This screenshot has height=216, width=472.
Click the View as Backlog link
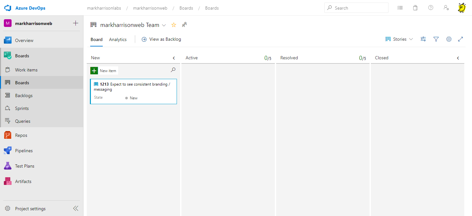(x=162, y=39)
